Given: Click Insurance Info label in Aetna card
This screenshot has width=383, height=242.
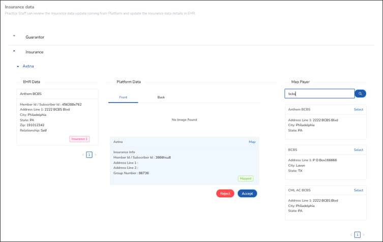Looking at the screenshot, I should (124, 152).
